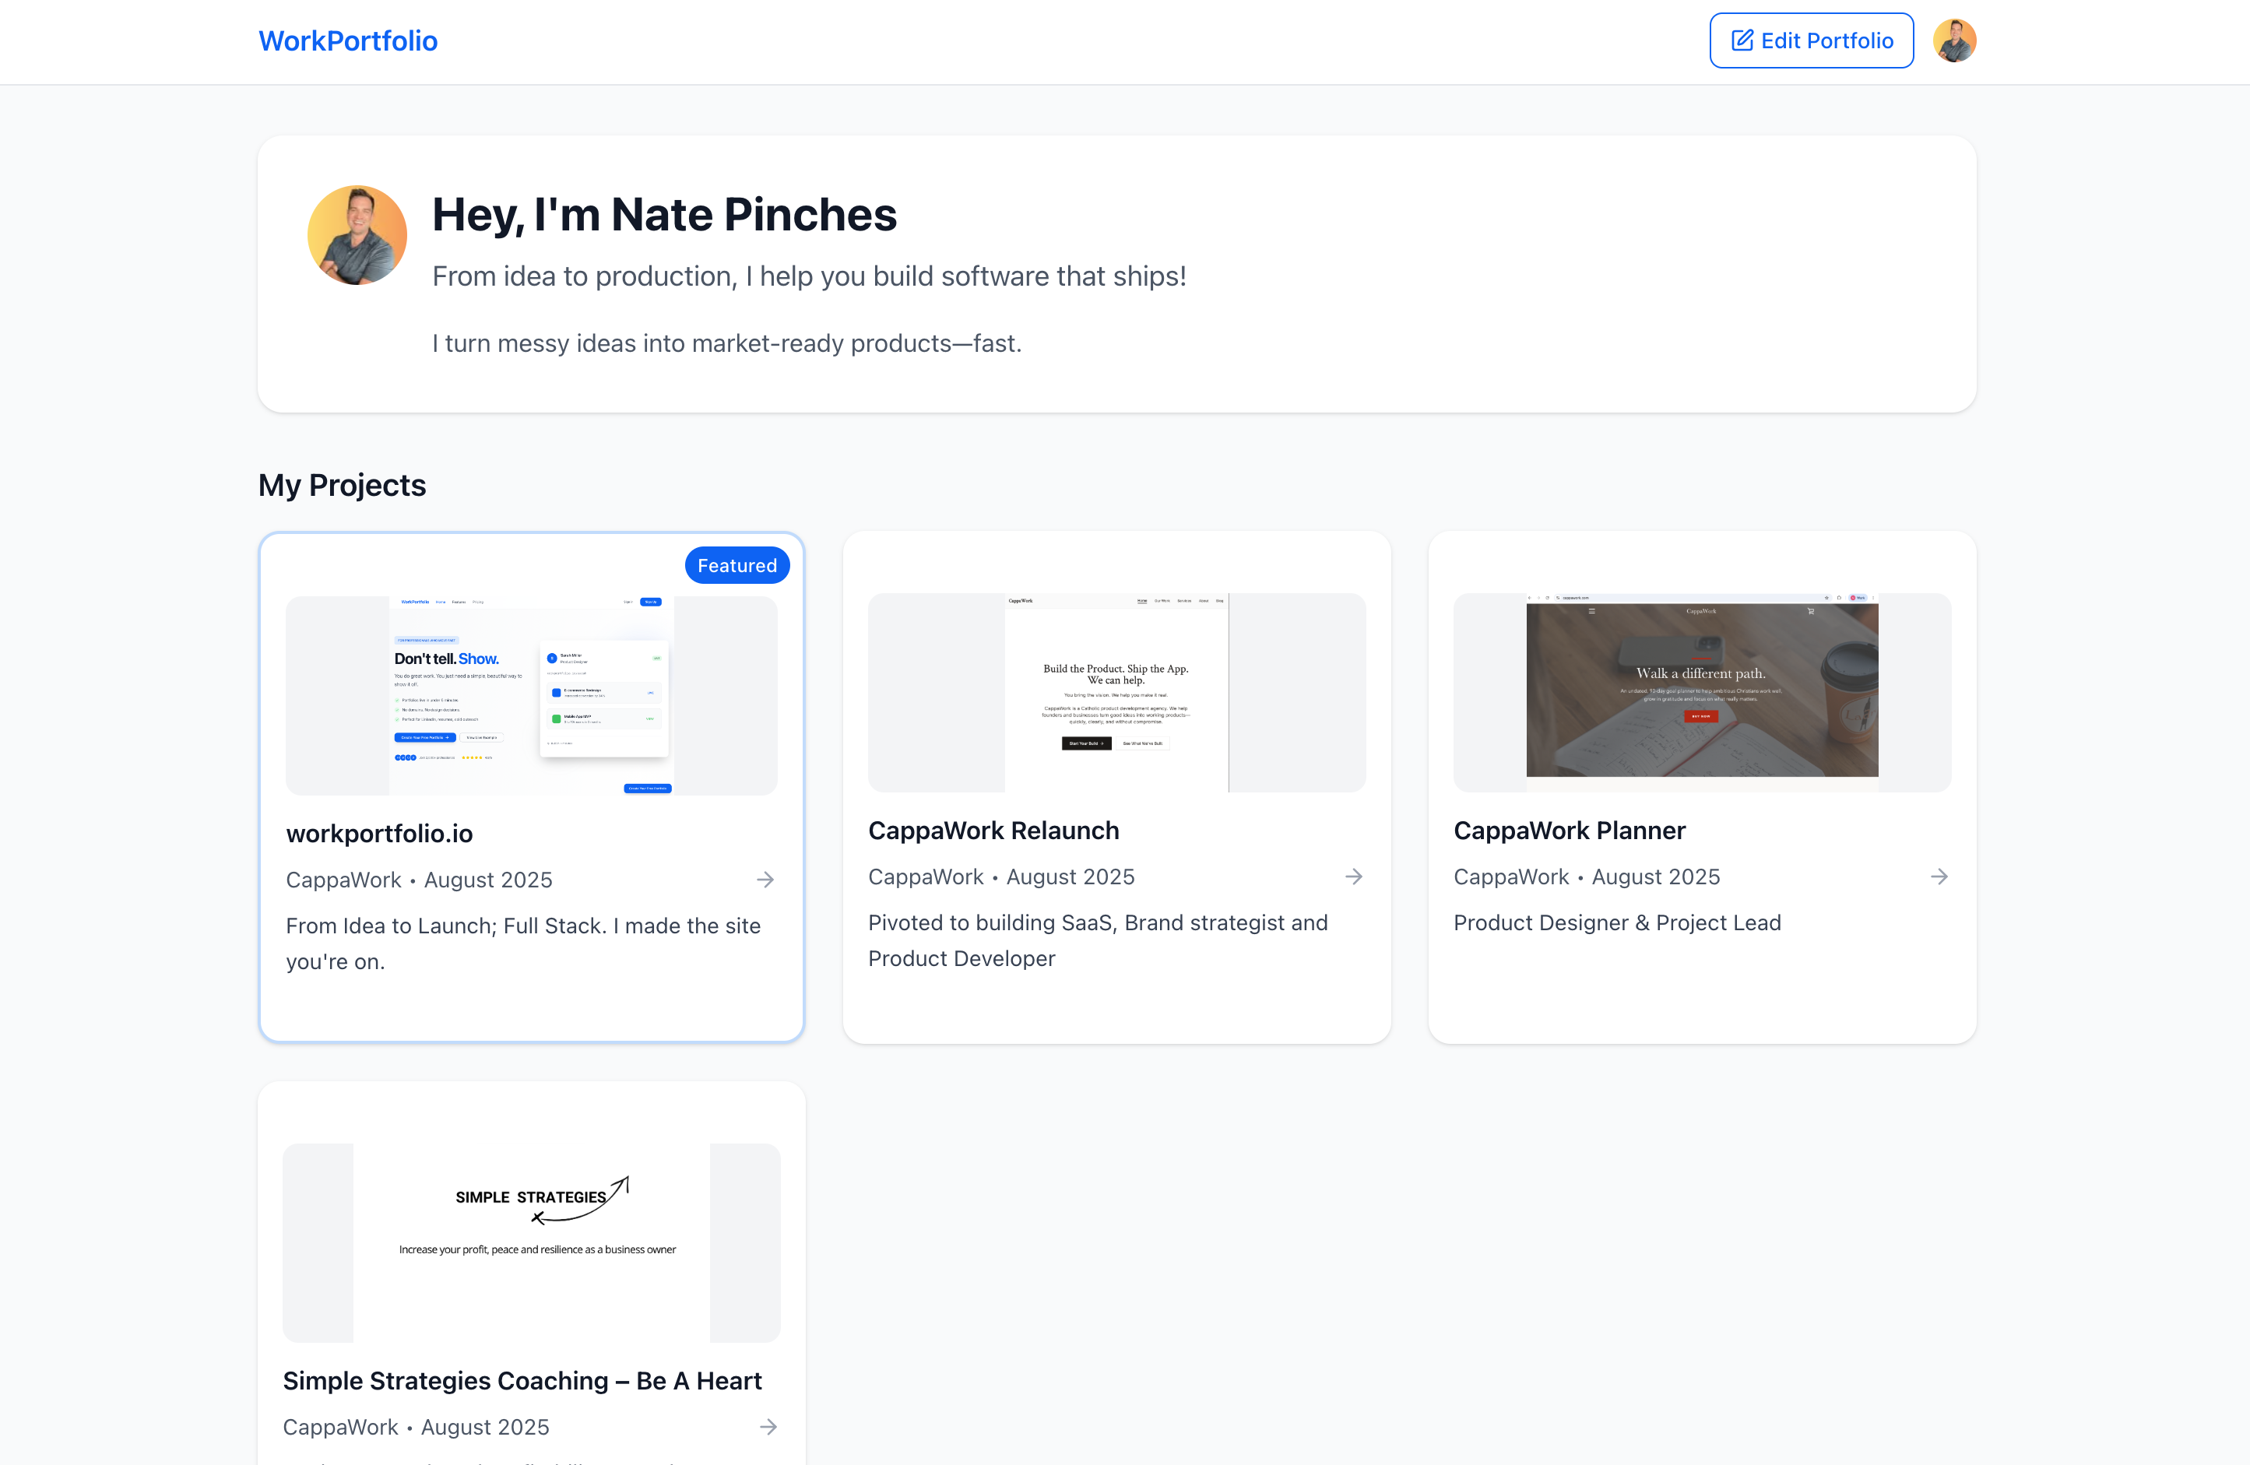Open the WorkPortfolio home link

point(348,40)
